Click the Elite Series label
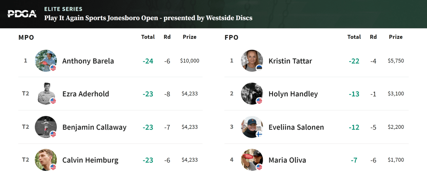This screenshot has height=174, width=427. pyautogui.click(x=63, y=9)
